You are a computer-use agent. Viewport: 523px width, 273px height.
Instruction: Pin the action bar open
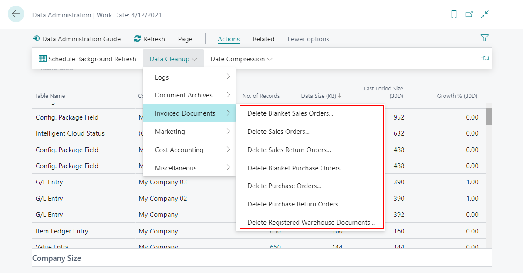tap(485, 58)
